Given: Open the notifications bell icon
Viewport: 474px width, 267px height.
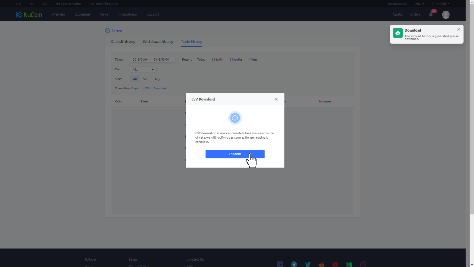Looking at the screenshot, I should 431,14.
